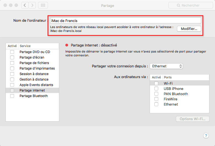Edit the computer name field iMac de Francis
Screen dimensions: 215x146
click(126, 21)
